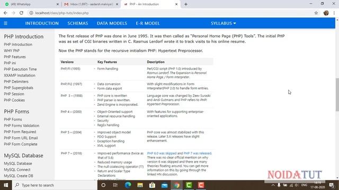
Task: Click volume icon in system tray
Action: 297,185
